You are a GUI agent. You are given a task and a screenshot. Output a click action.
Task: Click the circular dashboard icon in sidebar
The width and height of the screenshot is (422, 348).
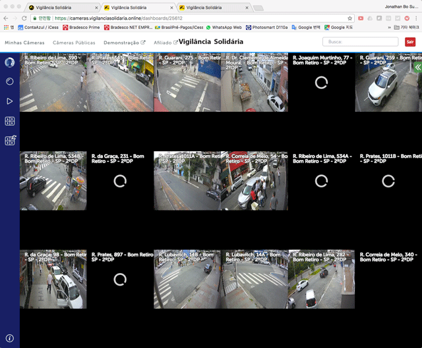(10, 82)
